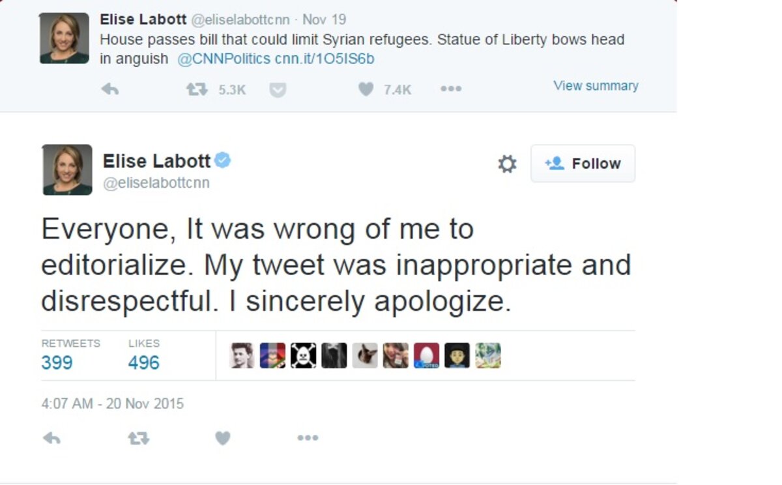View the 496 likes list
Screen dimensions: 782x485
(143, 362)
